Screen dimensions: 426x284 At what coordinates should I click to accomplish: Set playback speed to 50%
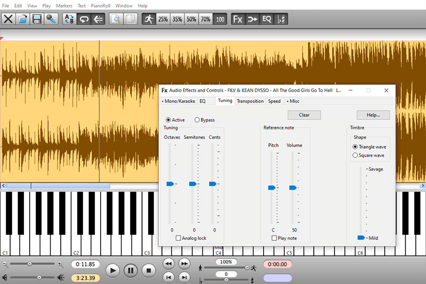pyautogui.click(x=191, y=19)
